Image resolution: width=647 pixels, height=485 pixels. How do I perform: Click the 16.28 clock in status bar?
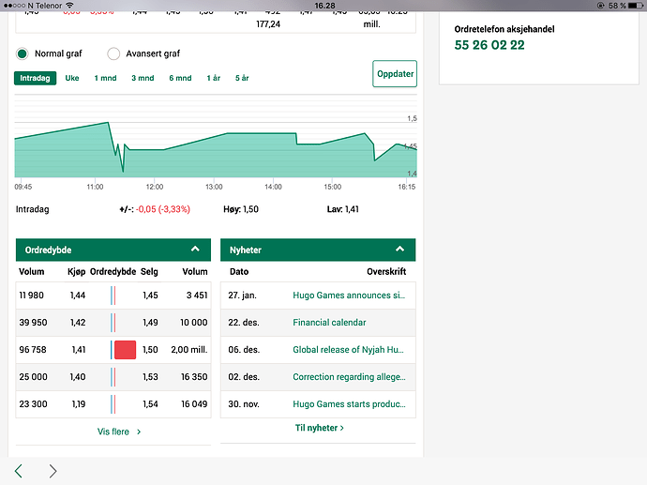click(x=324, y=6)
